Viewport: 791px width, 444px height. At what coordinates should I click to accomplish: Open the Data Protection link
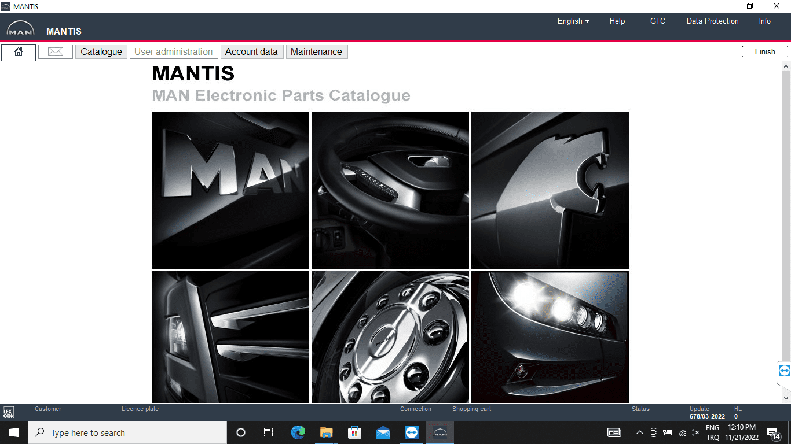[712, 21]
